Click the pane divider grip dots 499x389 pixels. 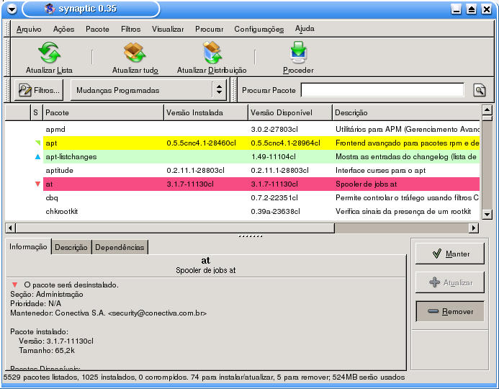[251, 236]
